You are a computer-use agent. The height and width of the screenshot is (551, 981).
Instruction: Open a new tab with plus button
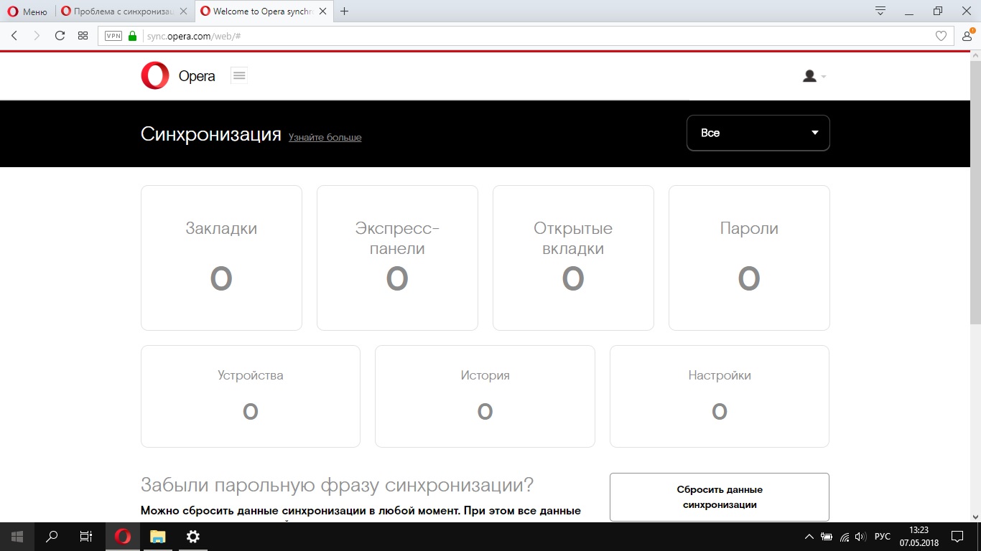click(345, 11)
